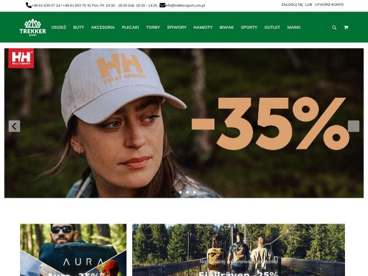Go to previous slide with left arrow
Viewport: 368px width, 276px height.
pyautogui.click(x=14, y=126)
